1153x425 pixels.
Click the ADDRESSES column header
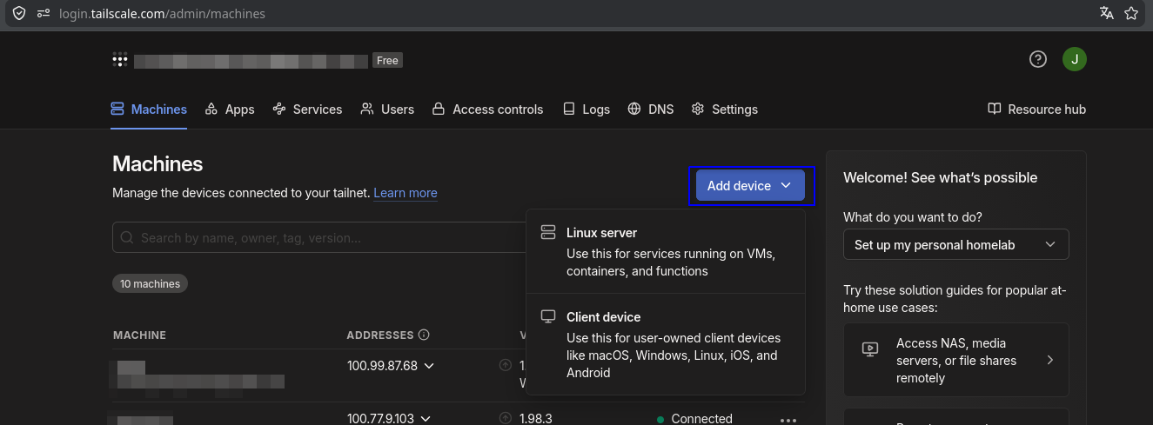[x=380, y=335]
